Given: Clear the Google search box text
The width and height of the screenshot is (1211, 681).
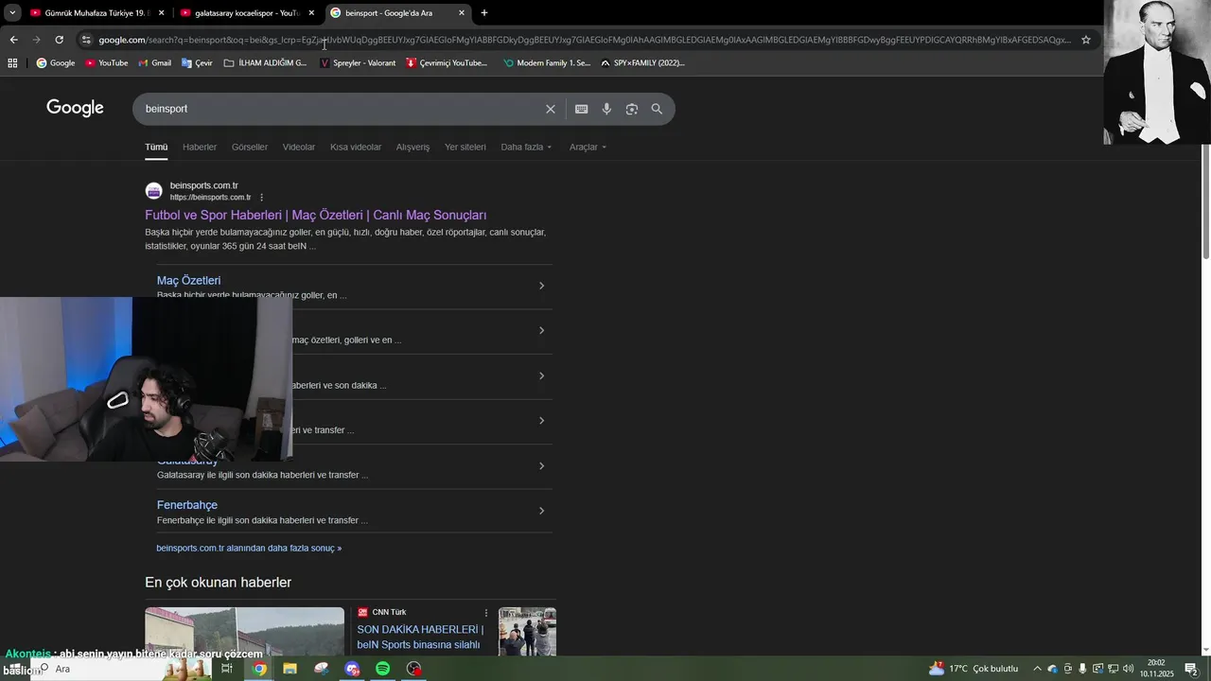Looking at the screenshot, I should coord(550,109).
